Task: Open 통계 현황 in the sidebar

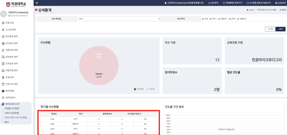Action: click(10, 91)
